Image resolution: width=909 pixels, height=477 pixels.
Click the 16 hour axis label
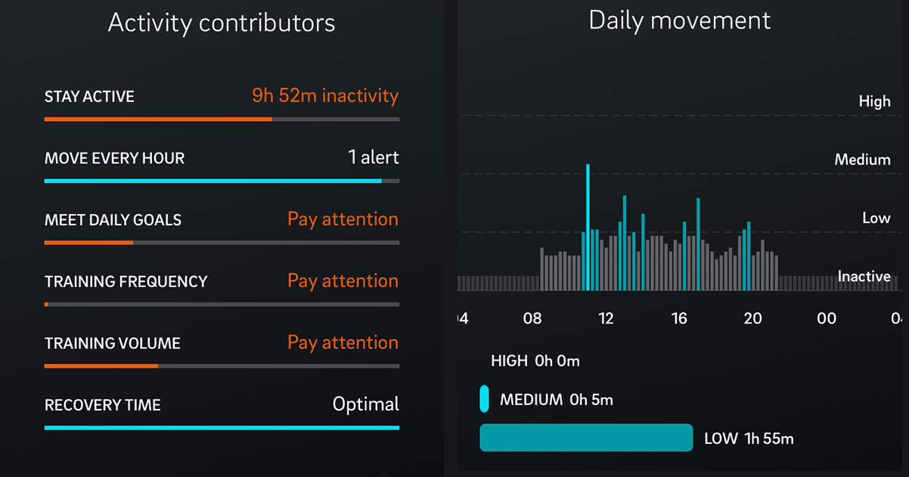coord(679,318)
